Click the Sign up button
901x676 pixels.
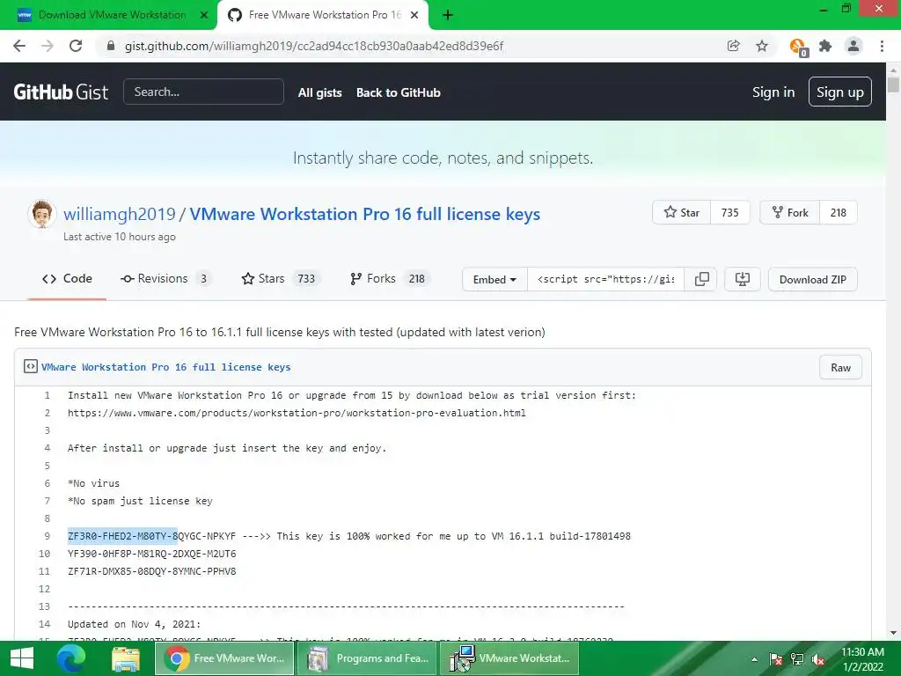[839, 92]
